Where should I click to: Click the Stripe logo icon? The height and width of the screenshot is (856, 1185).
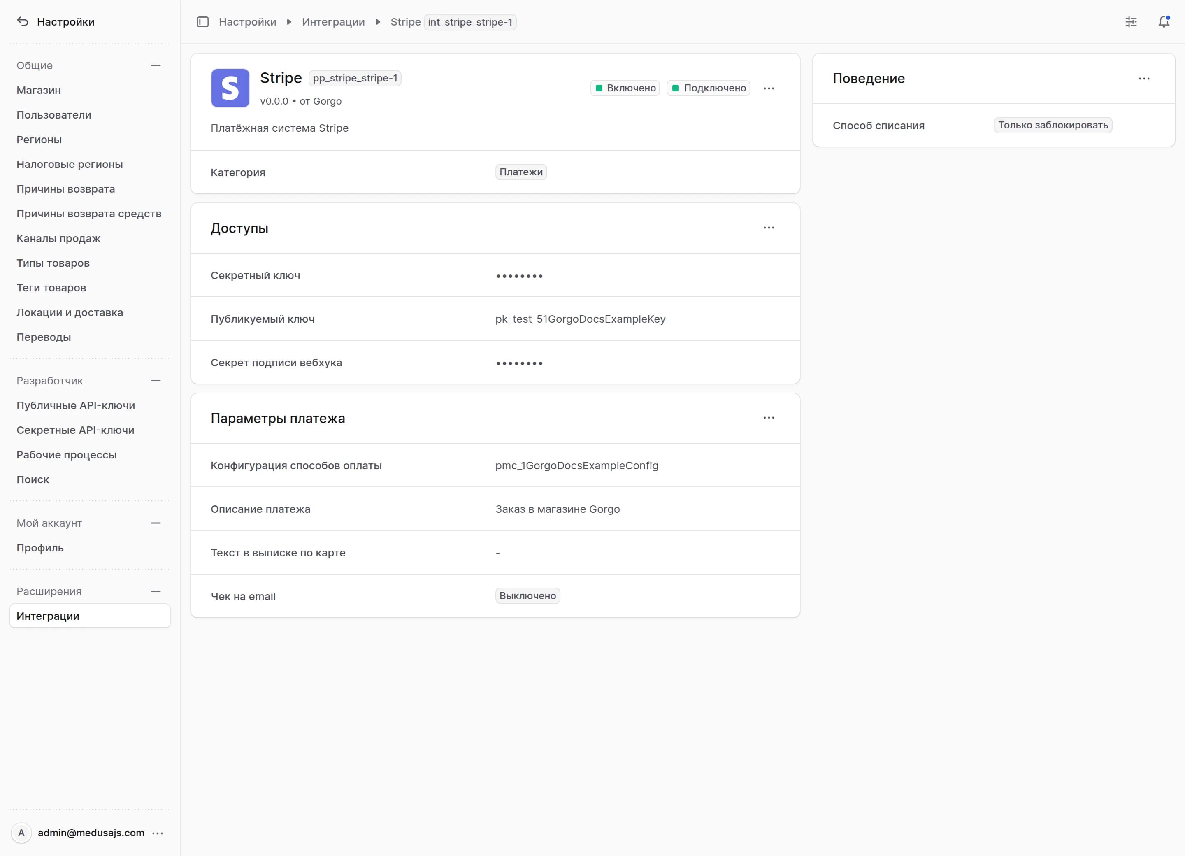click(x=230, y=88)
